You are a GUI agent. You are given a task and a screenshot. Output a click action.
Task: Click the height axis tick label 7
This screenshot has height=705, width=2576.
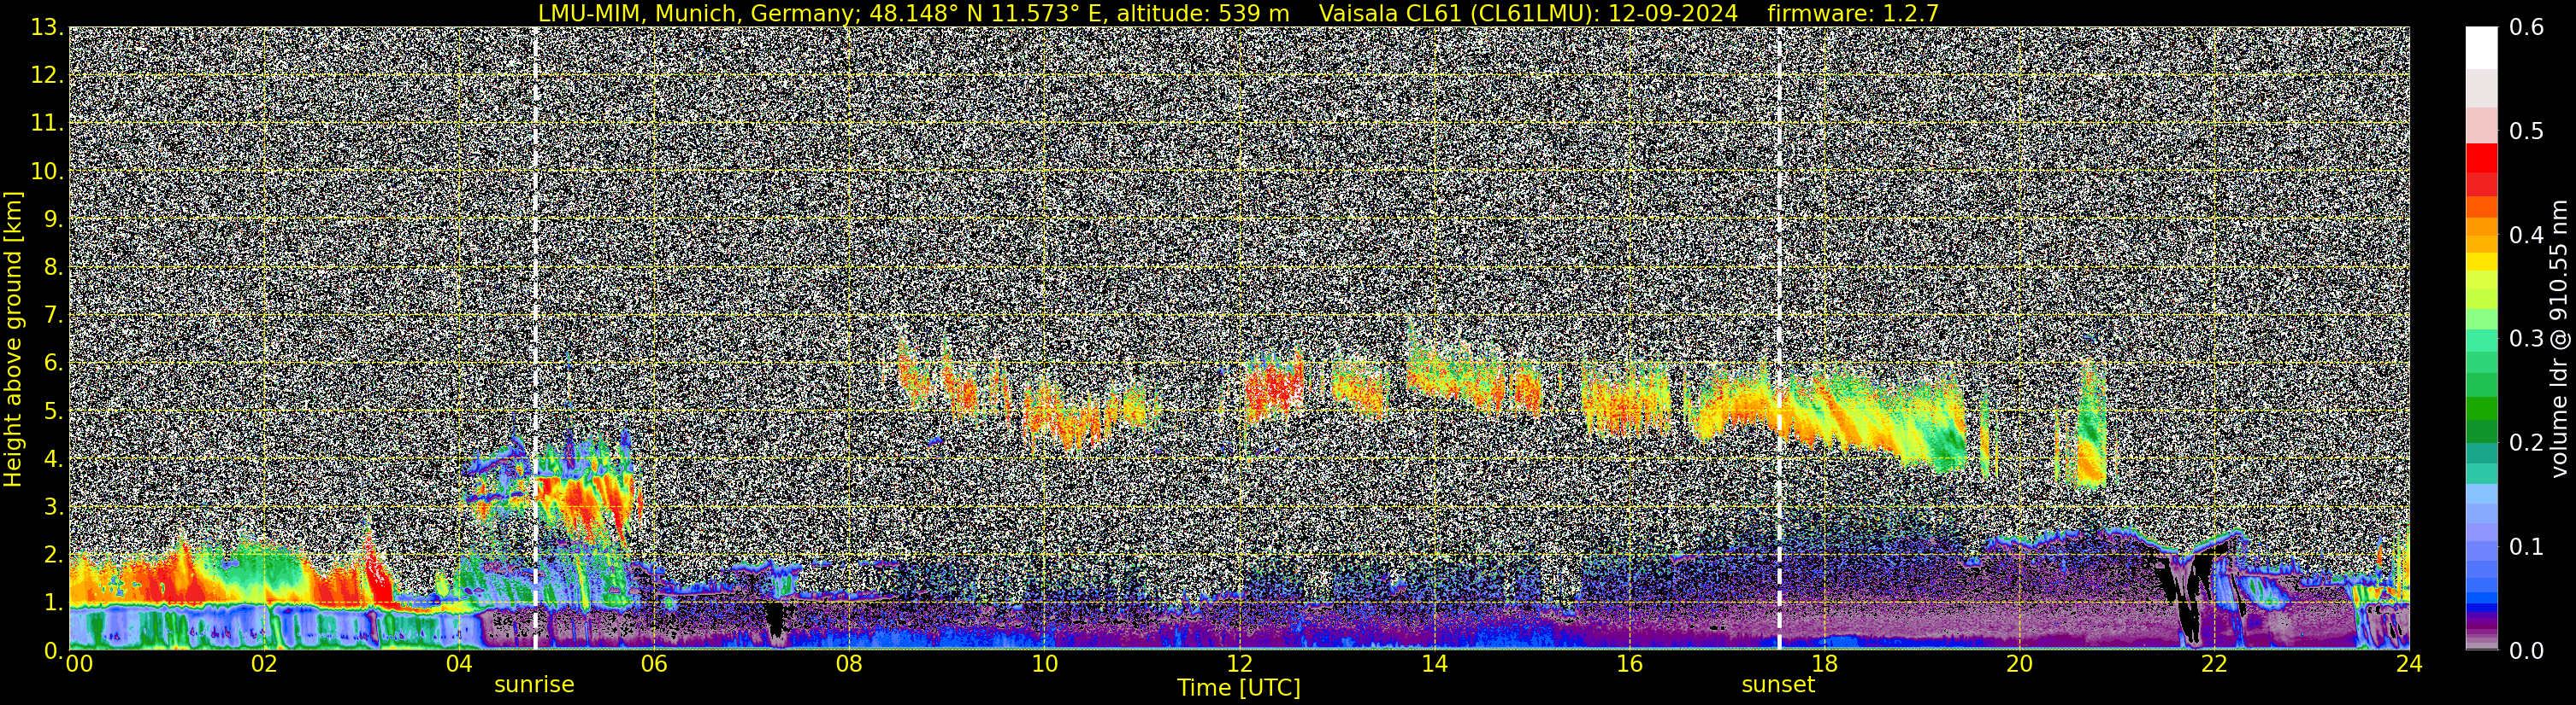click(x=52, y=316)
